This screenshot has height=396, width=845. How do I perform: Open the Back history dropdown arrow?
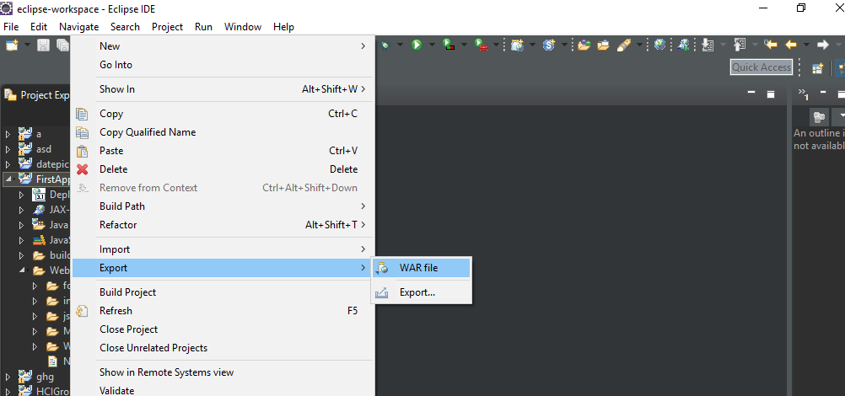coord(805,45)
